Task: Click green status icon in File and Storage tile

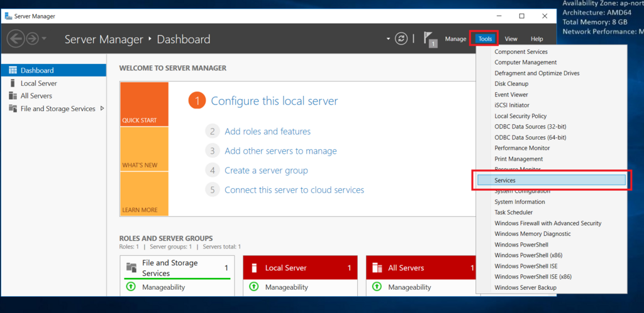Action: (x=131, y=287)
